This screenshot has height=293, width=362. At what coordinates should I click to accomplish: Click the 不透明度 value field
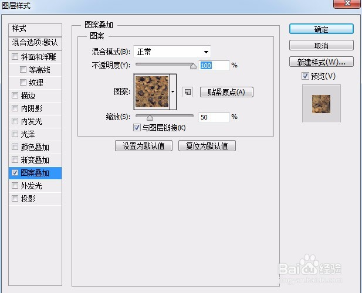214,66
